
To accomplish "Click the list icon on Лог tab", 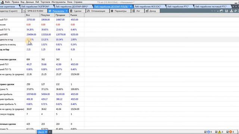I will [134, 11].
